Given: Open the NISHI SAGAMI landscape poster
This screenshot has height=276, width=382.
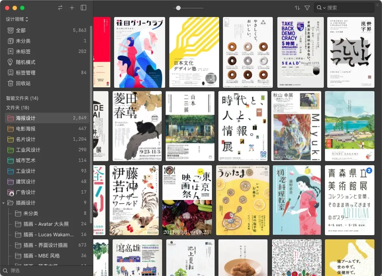Looking at the screenshot, I should point(350,126).
